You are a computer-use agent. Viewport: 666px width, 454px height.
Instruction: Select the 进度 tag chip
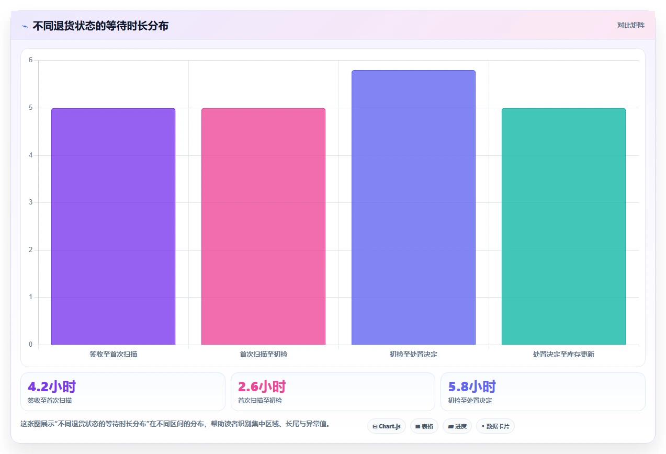(457, 426)
